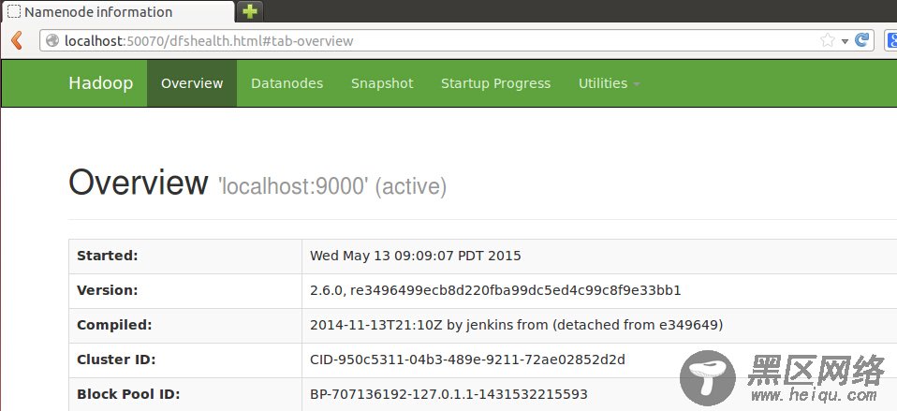
Task: Click the Version: row label
Action: click(108, 290)
